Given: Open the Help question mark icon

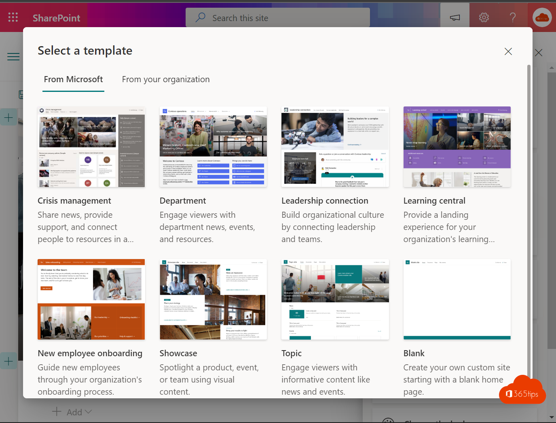Looking at the screenshot, I should (512, 17).
